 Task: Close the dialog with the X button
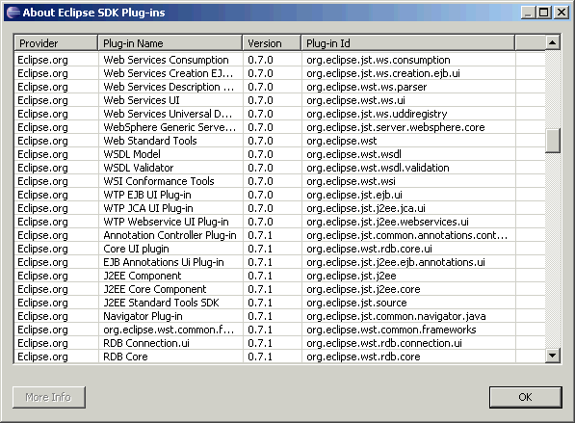click(562, 13)
